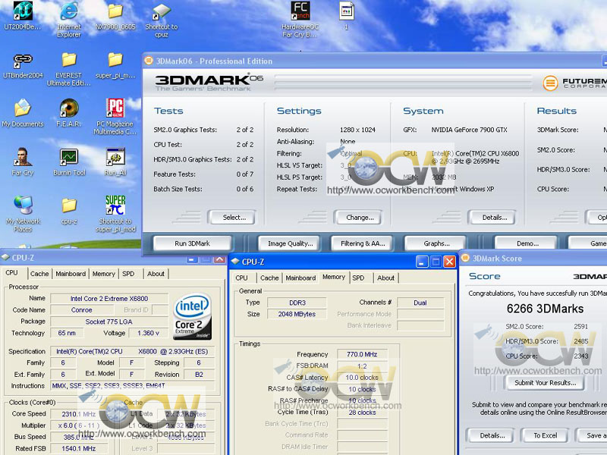Close the CPU-Z Memory window
Viewport: 607px width, 455px height.
pyautogui.click(x=449, y=262)
